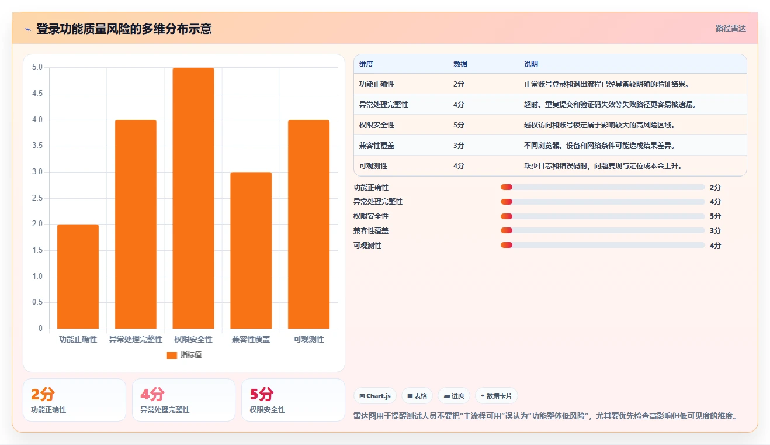Click description about 缺少日志和错误码

point(603,166)
